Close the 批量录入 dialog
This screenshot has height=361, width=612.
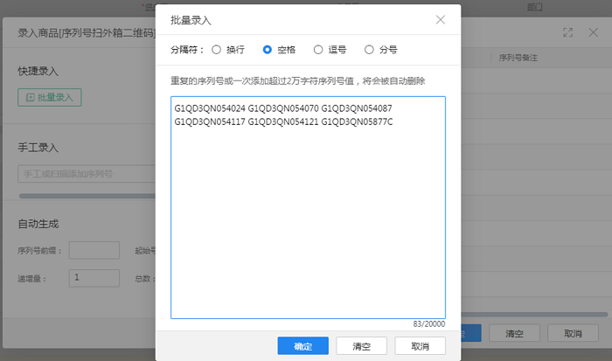click(x=441, y=19)
